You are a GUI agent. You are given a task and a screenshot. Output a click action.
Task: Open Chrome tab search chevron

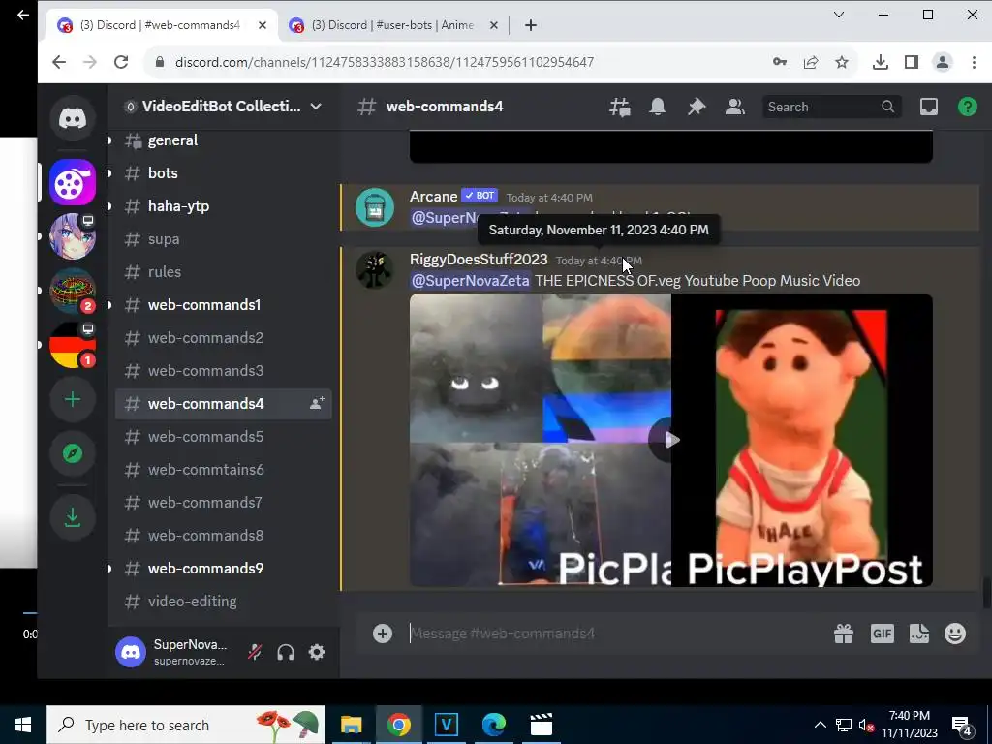(x=839, y=15)
